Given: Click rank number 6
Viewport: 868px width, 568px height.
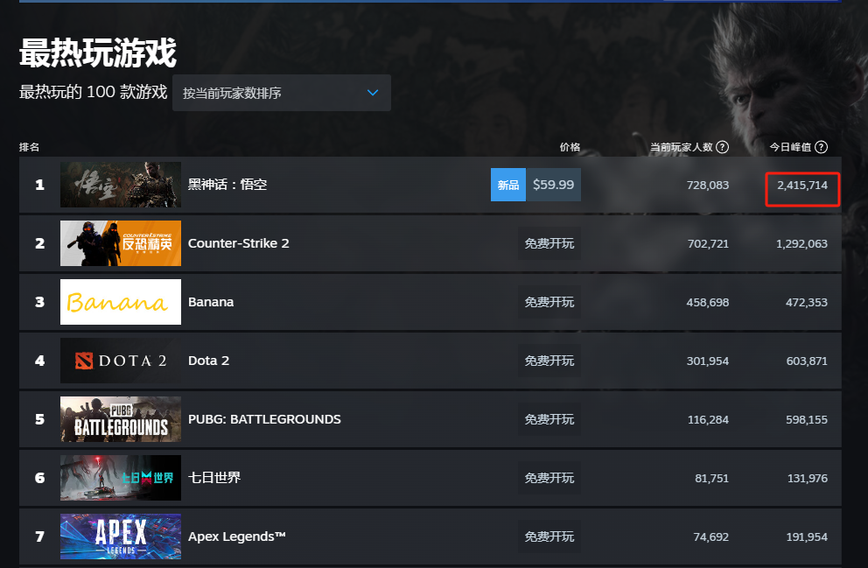Looking at the screenshot, I should (40, 479).
